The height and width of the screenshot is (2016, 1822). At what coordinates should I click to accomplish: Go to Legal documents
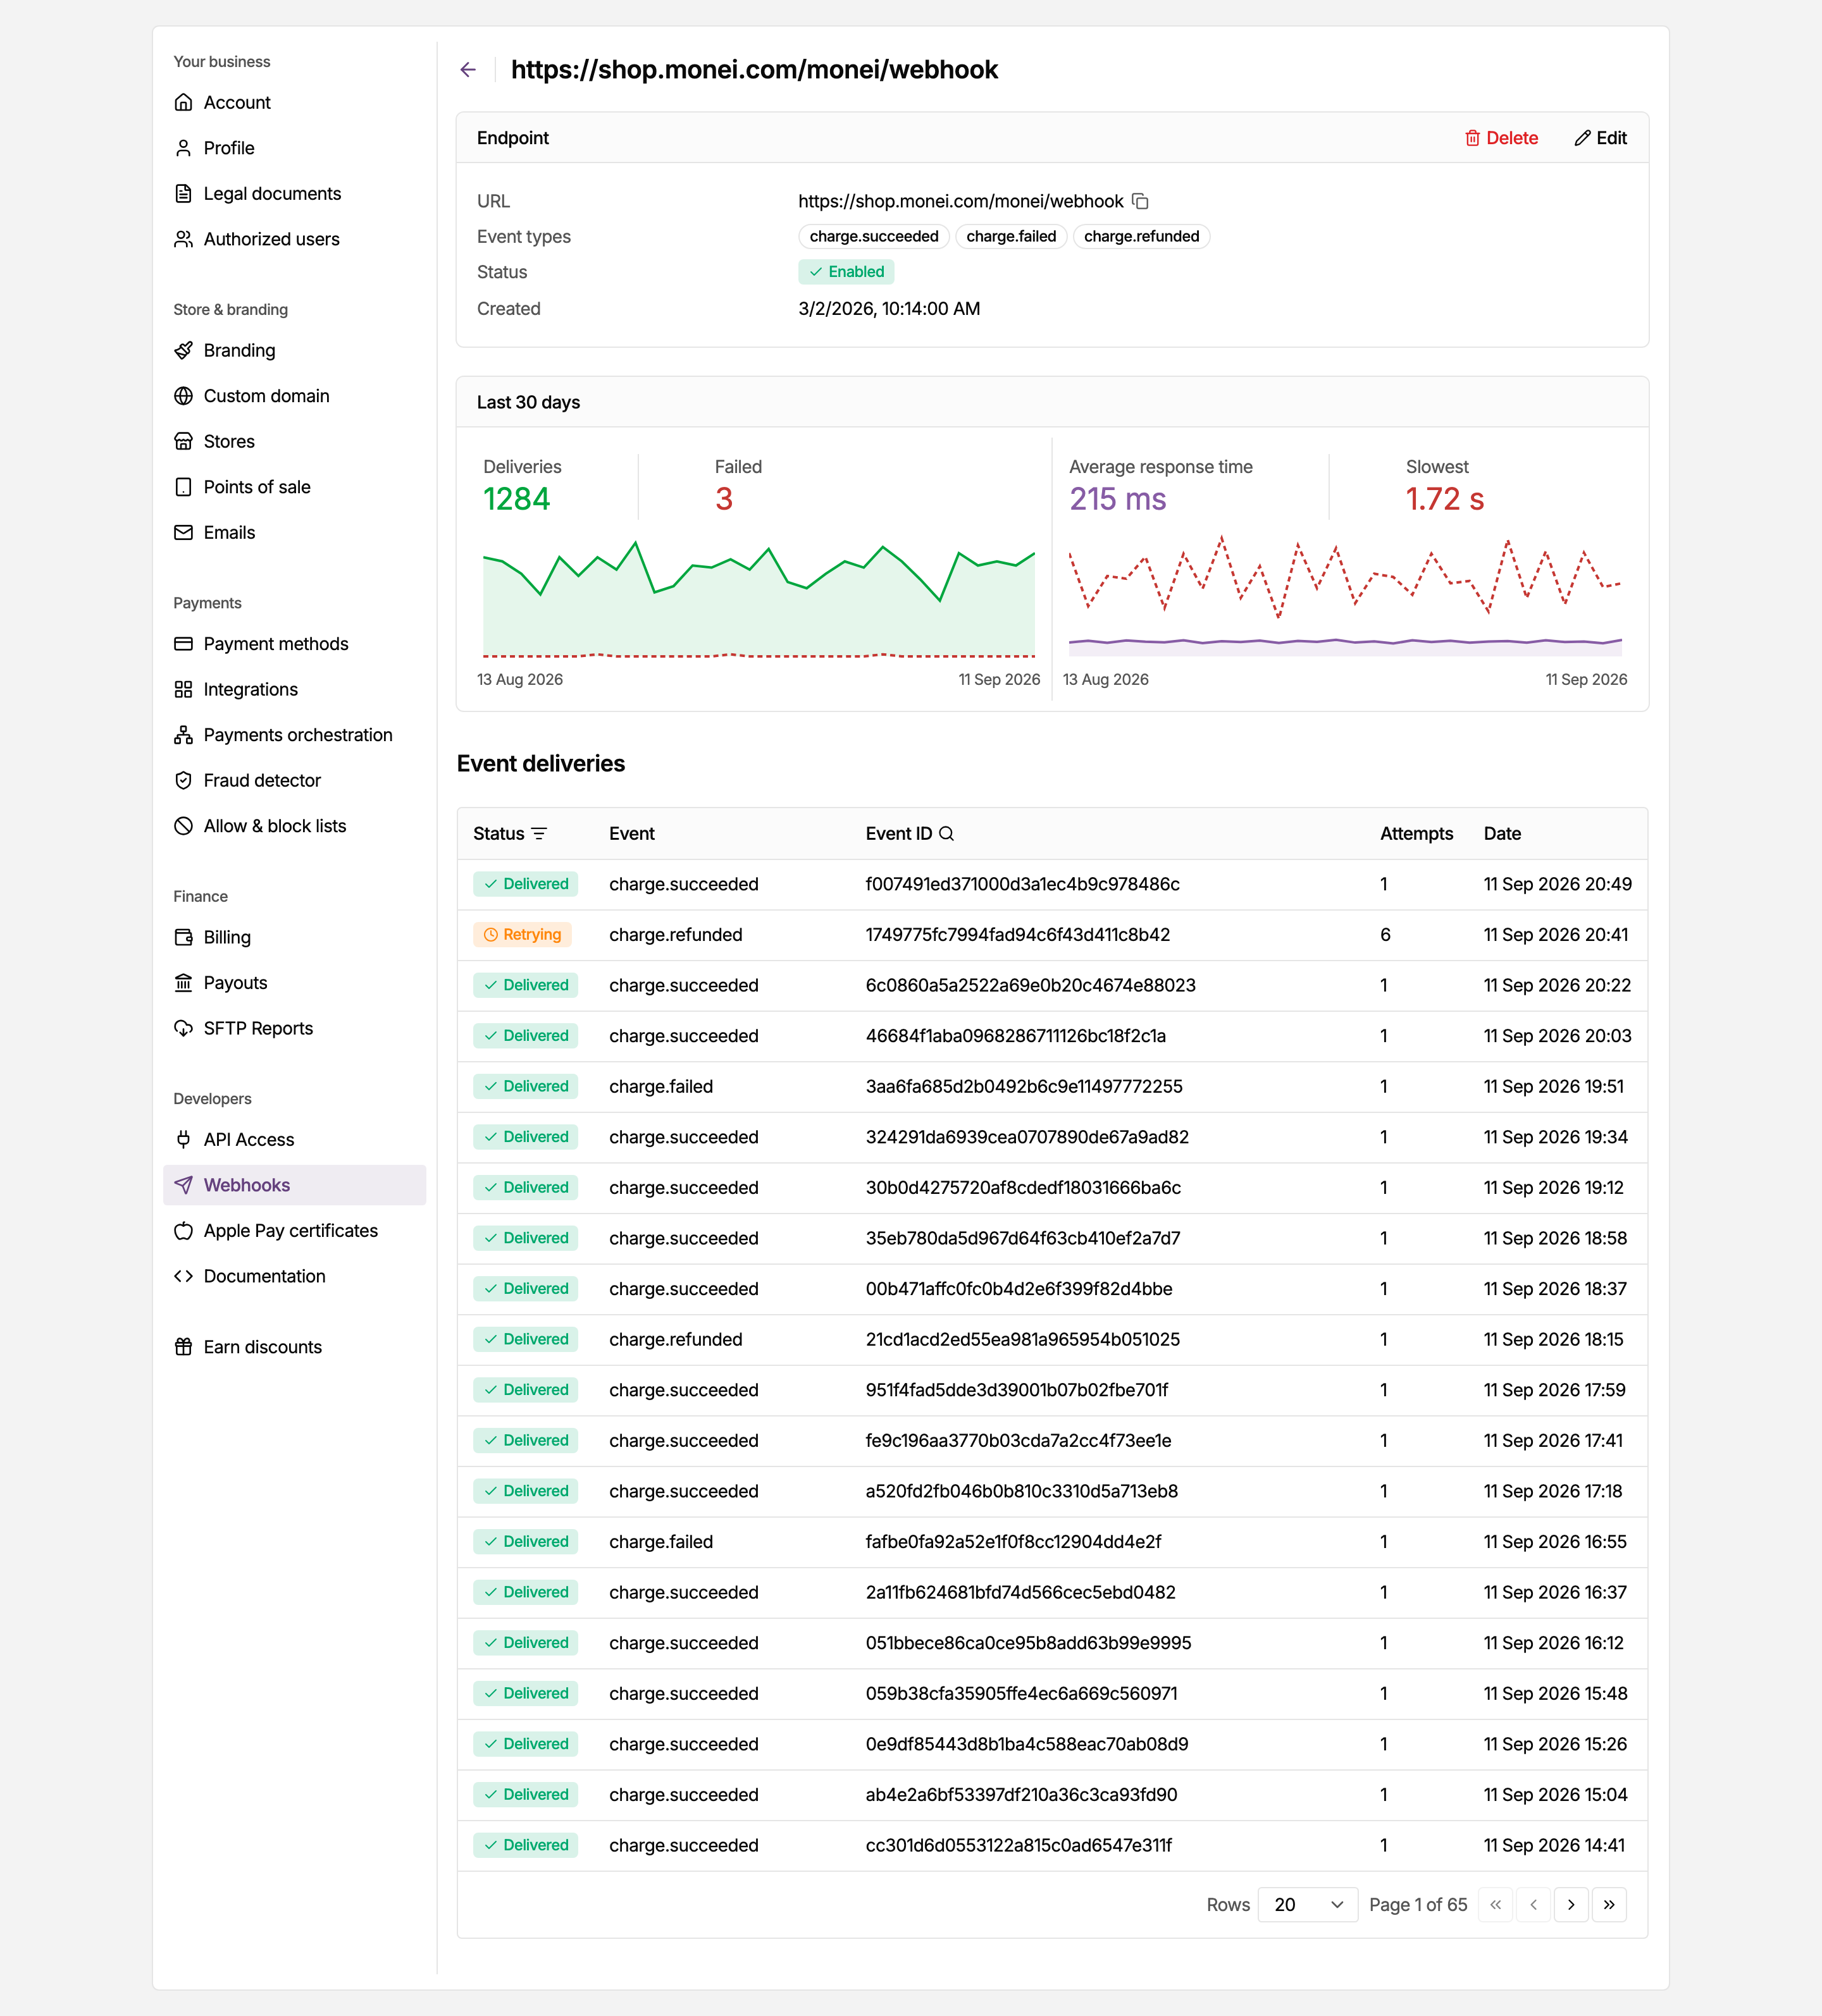[x=295, y=194]
